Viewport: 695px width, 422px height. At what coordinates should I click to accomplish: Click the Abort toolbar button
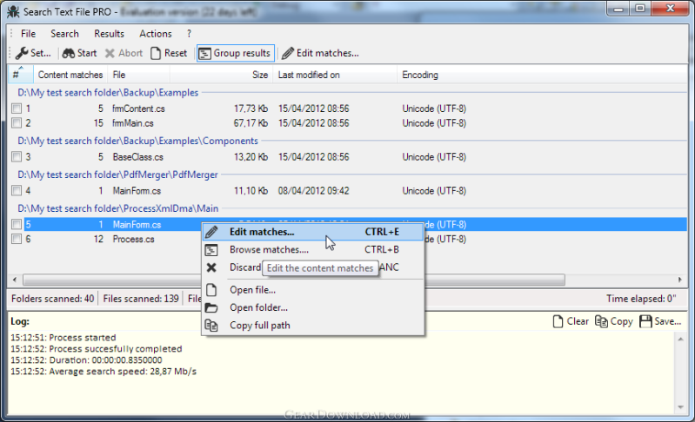(124, 53)
